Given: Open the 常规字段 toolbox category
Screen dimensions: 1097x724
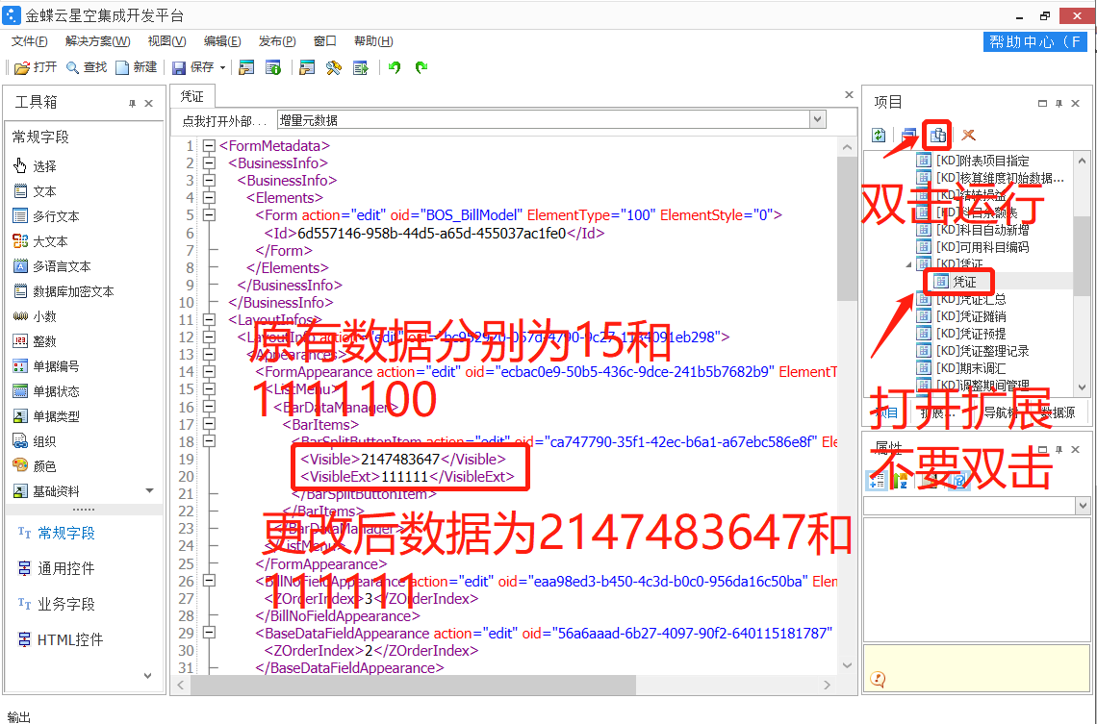Looking at the screenshot, I should (56, 534).
